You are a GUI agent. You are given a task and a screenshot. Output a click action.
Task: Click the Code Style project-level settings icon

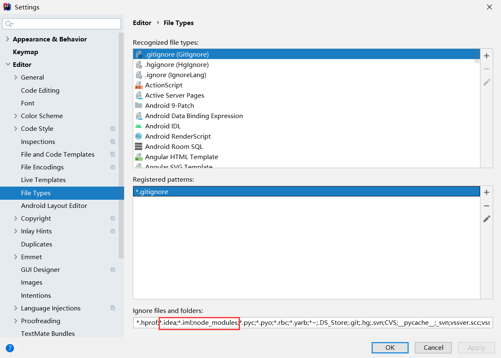click(113, 128)
